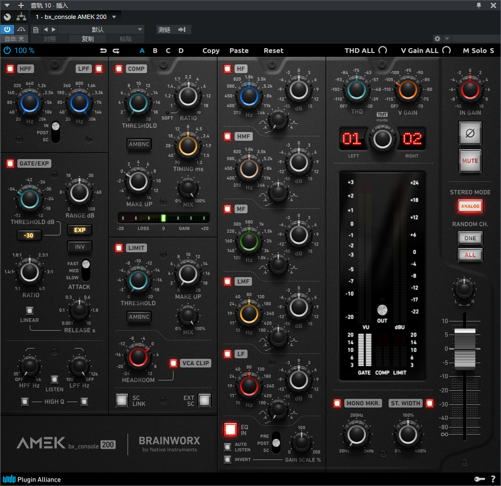
Task: Go to previous preset arrow
Action: pos(46,29)
